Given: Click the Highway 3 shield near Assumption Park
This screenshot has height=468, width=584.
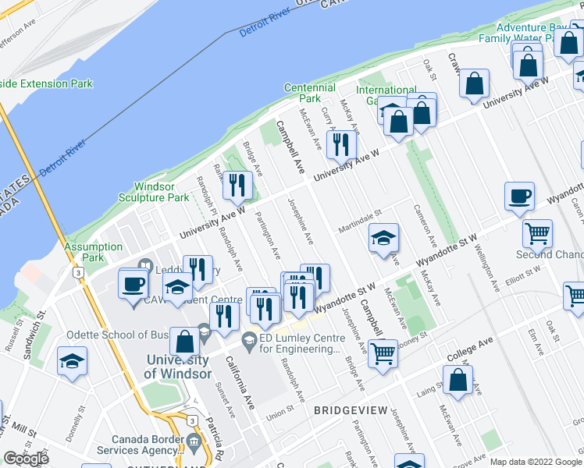Looking at the screenshot, I should [78, 273].
